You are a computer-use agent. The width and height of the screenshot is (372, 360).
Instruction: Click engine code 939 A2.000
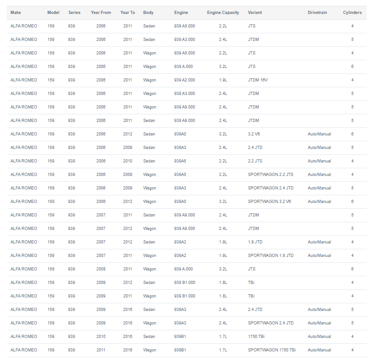coord(184,80)
